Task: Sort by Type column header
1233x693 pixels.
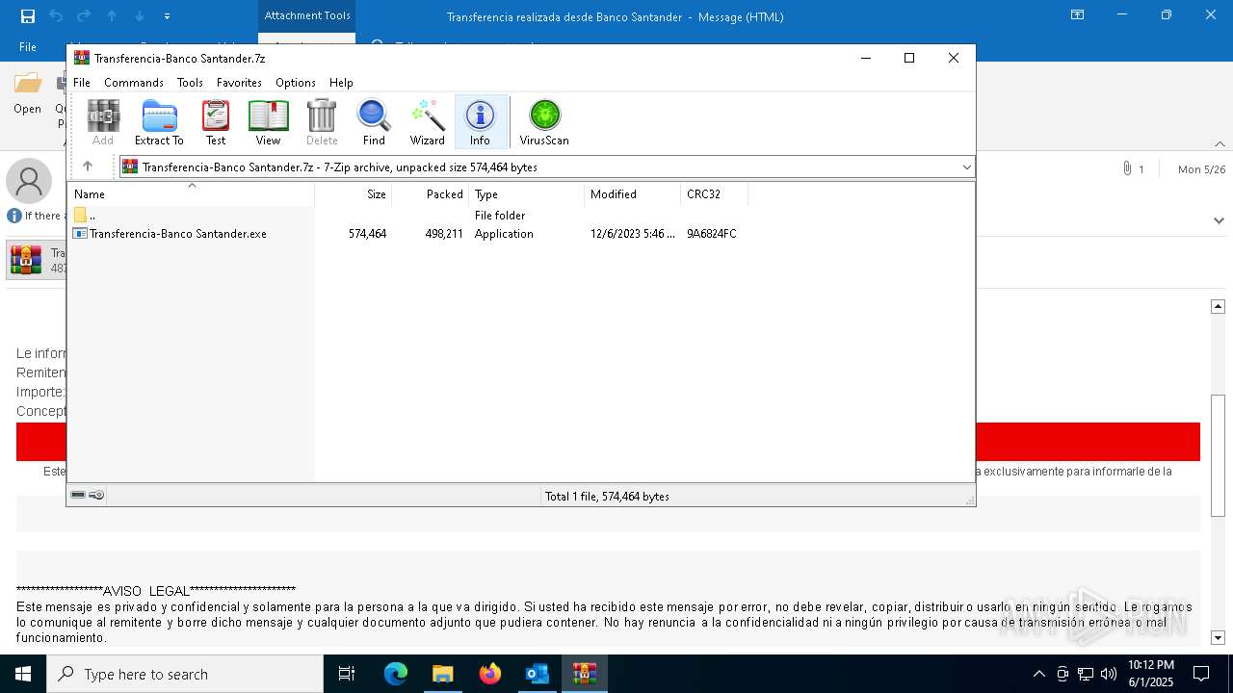Action: point(527,194)
